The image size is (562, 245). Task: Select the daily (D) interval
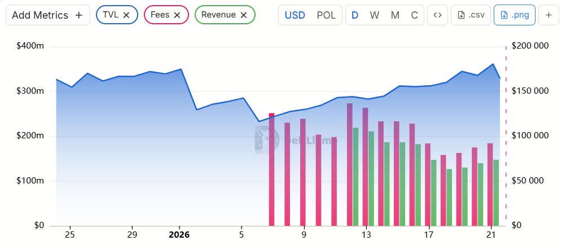pyautogui.click(x=355, y=15)
